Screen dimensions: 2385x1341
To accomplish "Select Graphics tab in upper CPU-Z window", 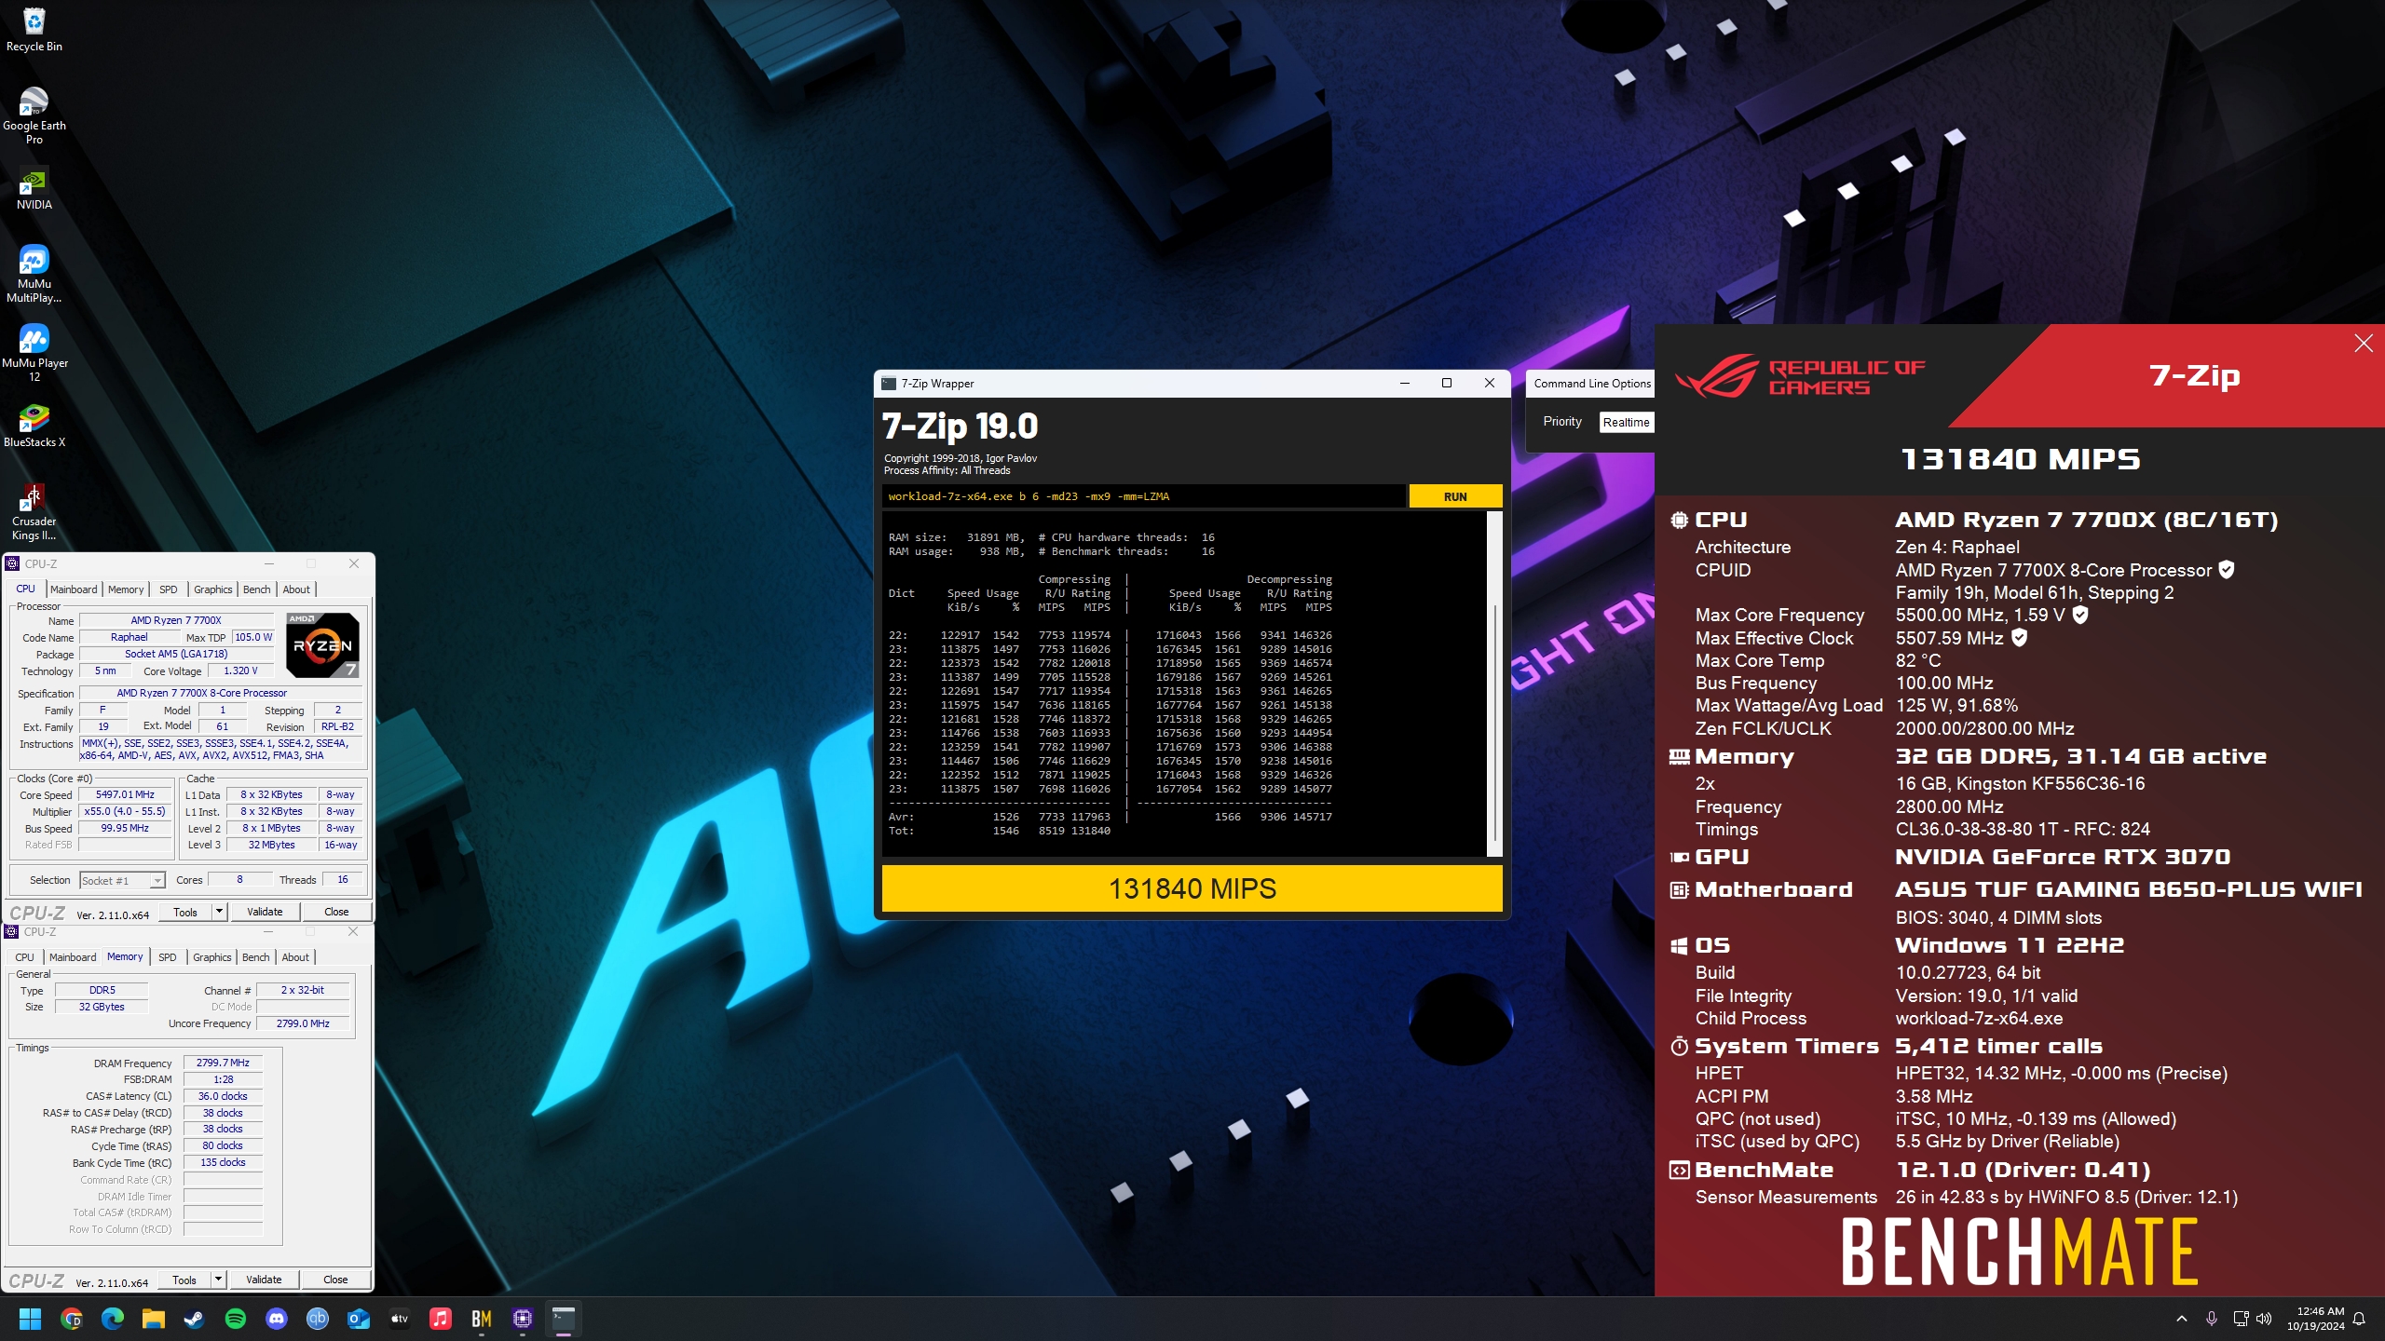I will [212, 589].
